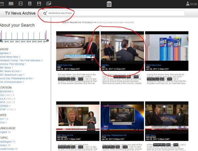Viewport: 198px width, 151px height.
Task: Filter by show World News Now
Action: 9,57
